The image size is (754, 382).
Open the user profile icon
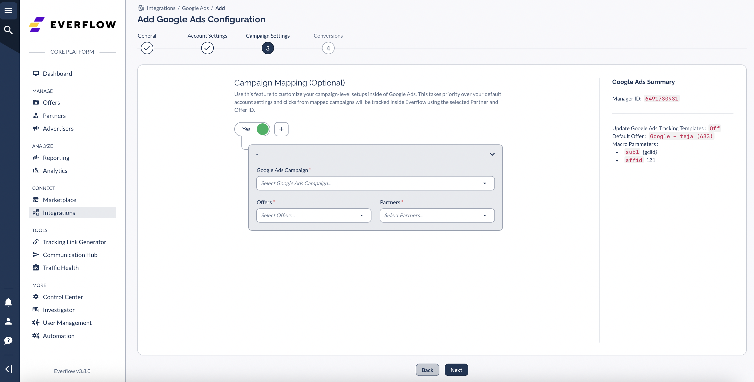point(8,321)
